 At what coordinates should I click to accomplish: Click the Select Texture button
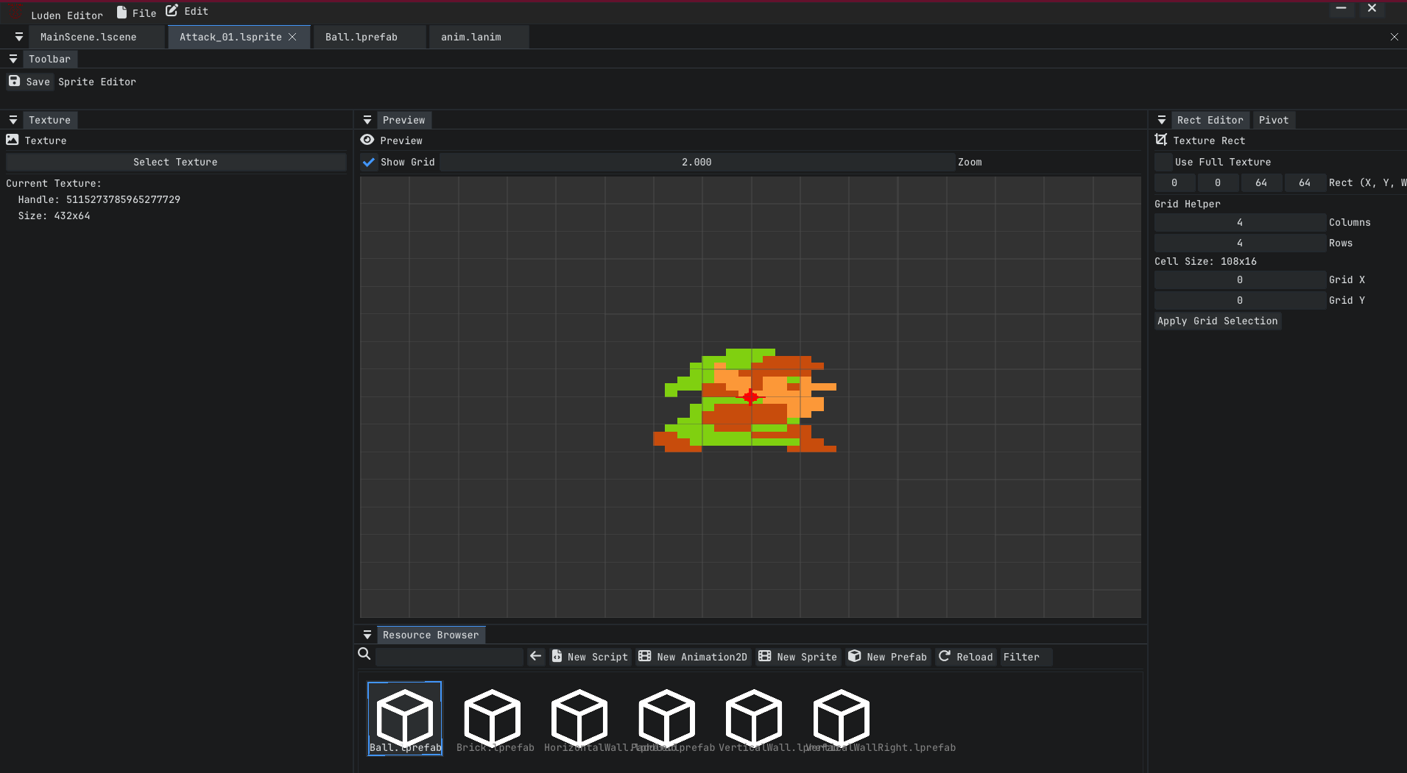coord(176,162)
